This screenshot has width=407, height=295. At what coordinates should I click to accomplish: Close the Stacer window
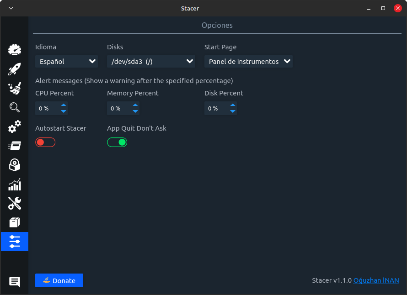point(398,8)
